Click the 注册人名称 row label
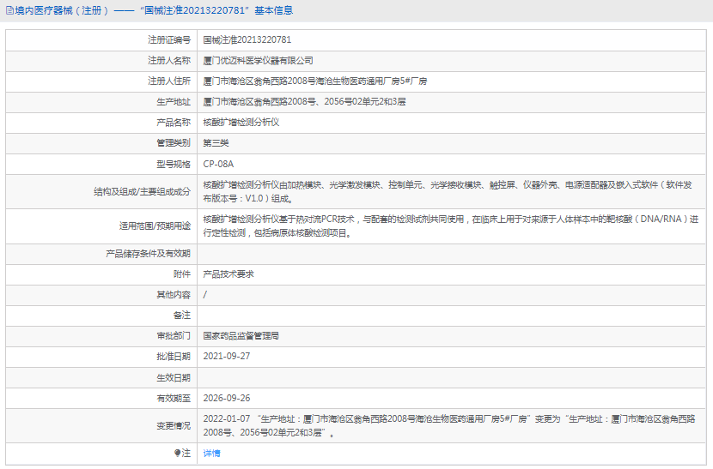 click(168, 60)
